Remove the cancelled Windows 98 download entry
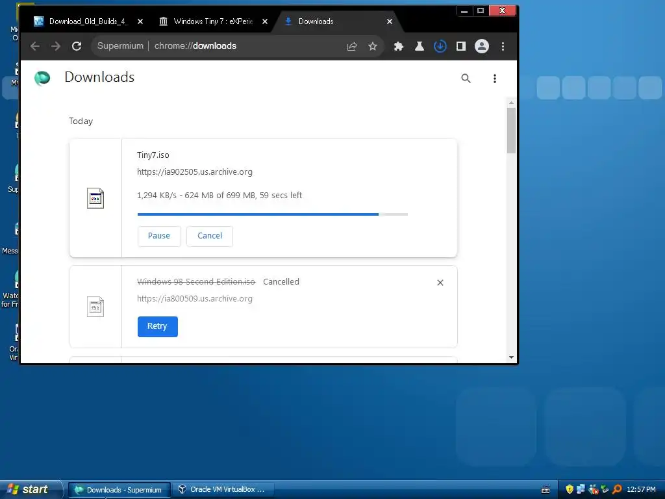The image size is (665, 499). pyautogui.click(x=440, y=283)
